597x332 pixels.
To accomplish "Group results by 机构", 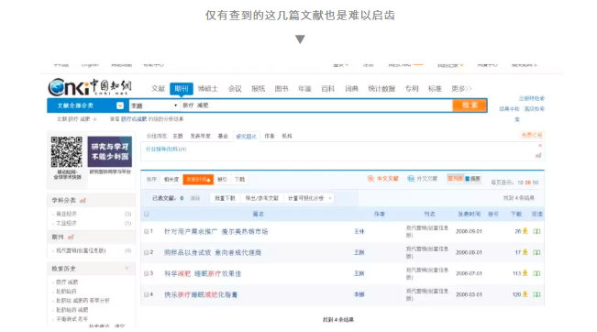I will pyautogui.click(x=287, y=136).
